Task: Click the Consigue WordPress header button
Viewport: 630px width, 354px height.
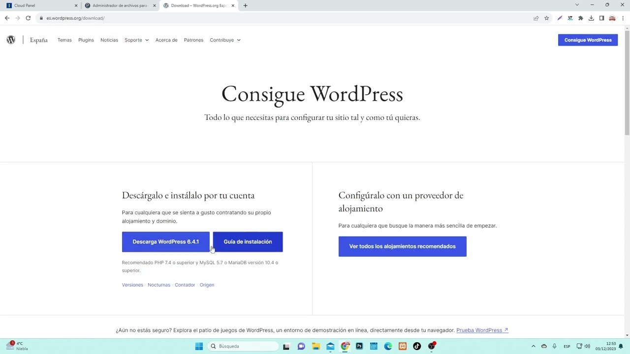Action: click(588, 40)
